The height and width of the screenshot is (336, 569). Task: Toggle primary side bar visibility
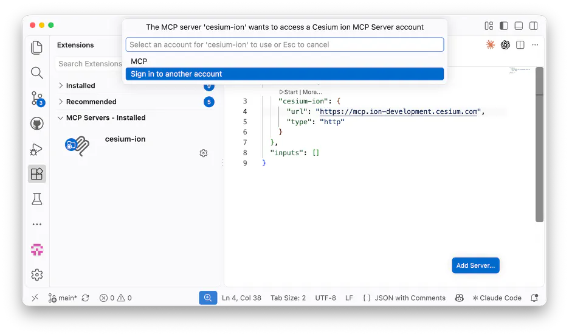tap(504, 26)
